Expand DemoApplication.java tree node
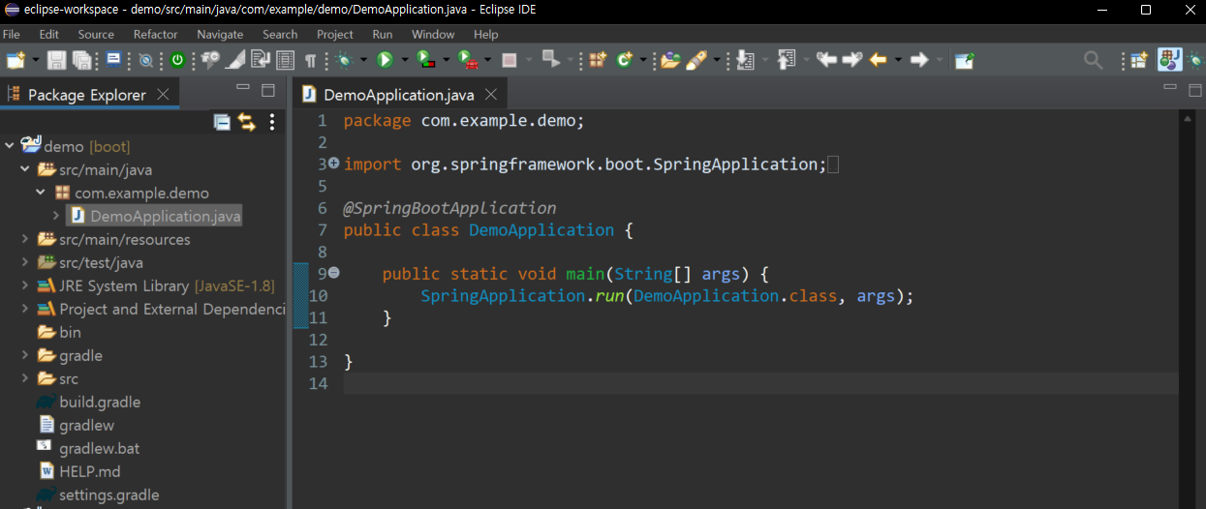Image resolution: width=1206 pixels, height=509 pixels. point(56,216)
